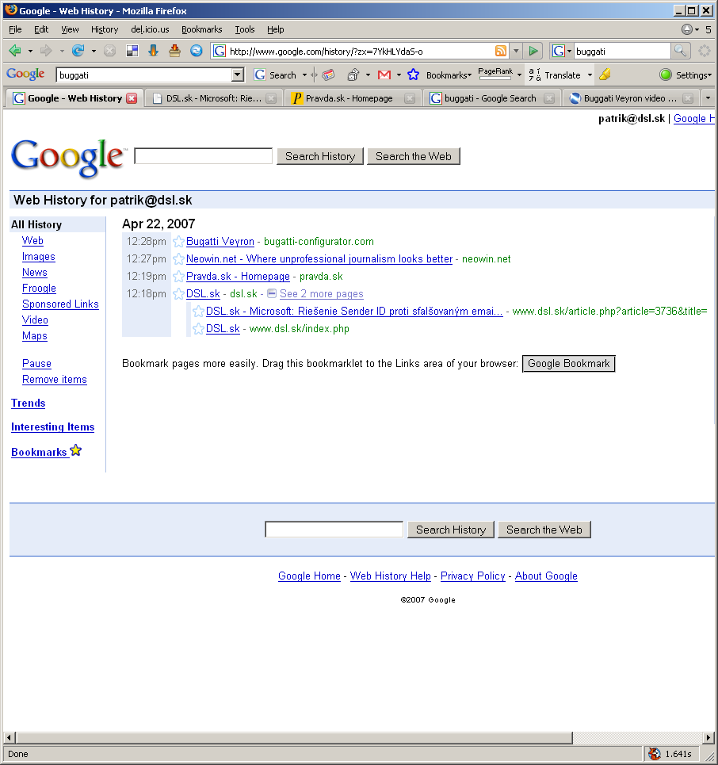
Task: Click the bottom Search History button
Action: (x=451, y=530)
